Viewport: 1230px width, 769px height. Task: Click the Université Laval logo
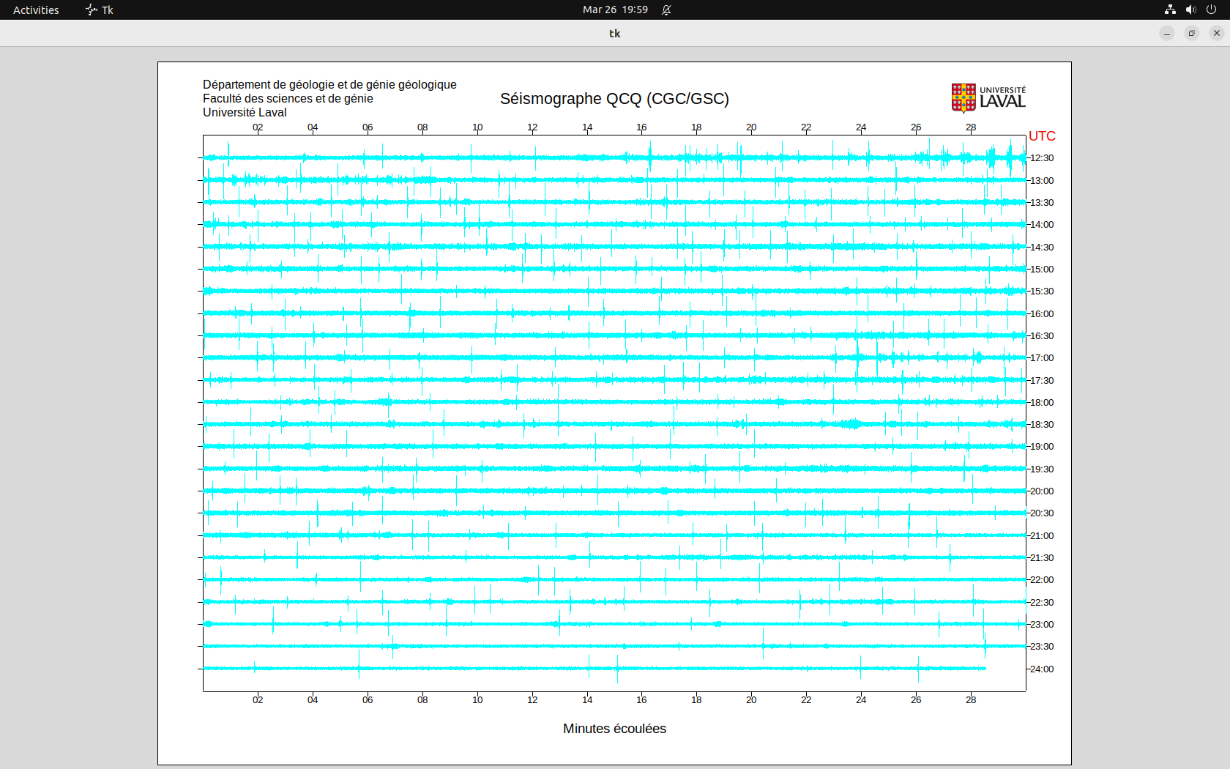click(x=988, y=98)
